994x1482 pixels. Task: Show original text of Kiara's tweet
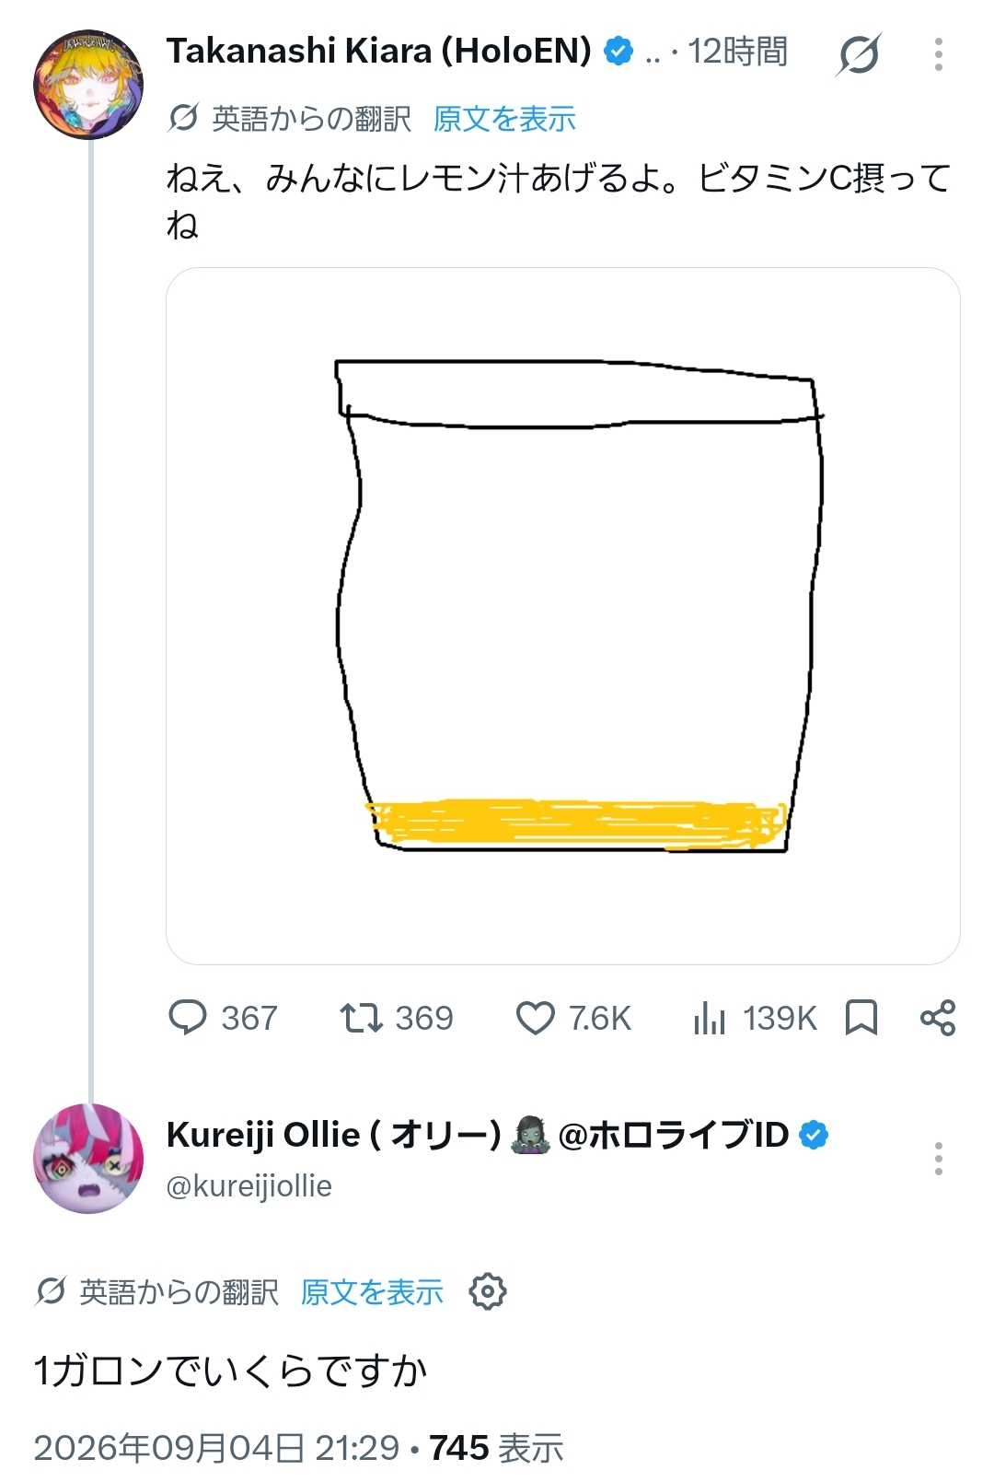click(x=504, y=119)
